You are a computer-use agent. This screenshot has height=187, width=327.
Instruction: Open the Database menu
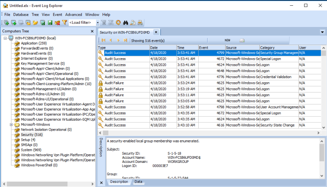(x=21, y=15)
